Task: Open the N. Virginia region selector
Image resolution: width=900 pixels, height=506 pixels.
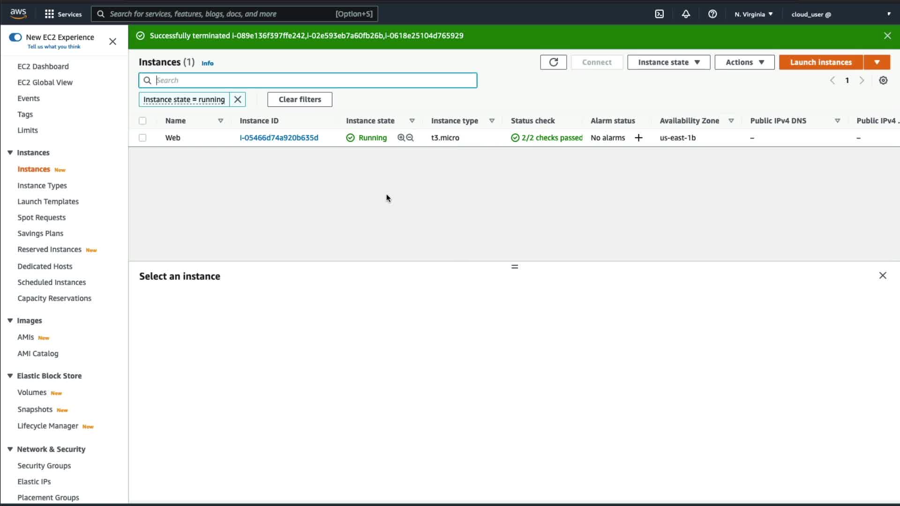Action: pyautogui.click(x=753, y=14)
